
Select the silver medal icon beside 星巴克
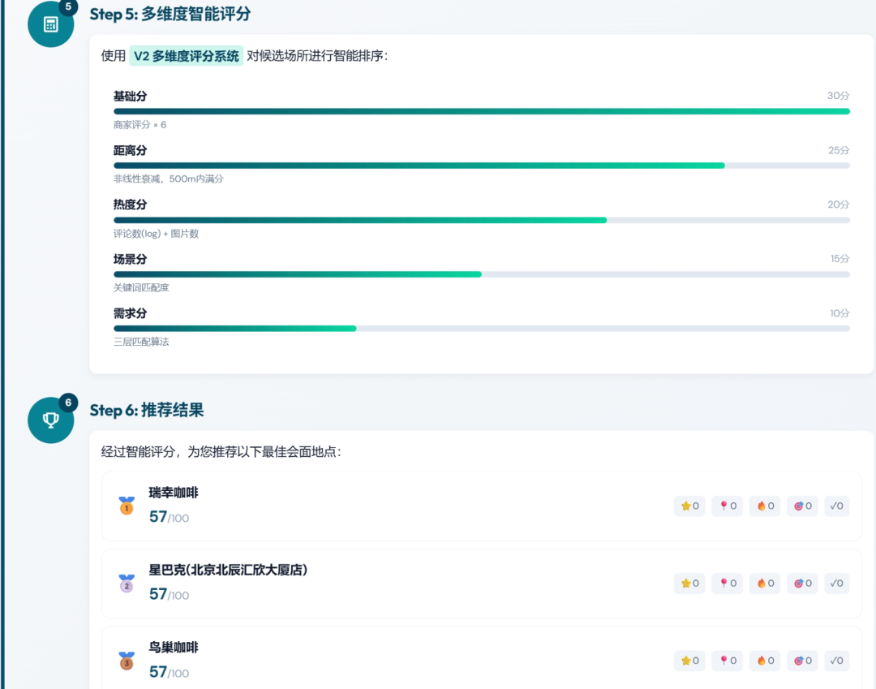[126, 583]
